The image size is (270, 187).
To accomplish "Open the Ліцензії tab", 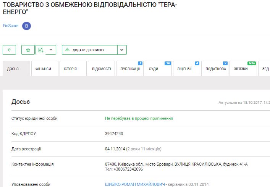I will point(186,69).
